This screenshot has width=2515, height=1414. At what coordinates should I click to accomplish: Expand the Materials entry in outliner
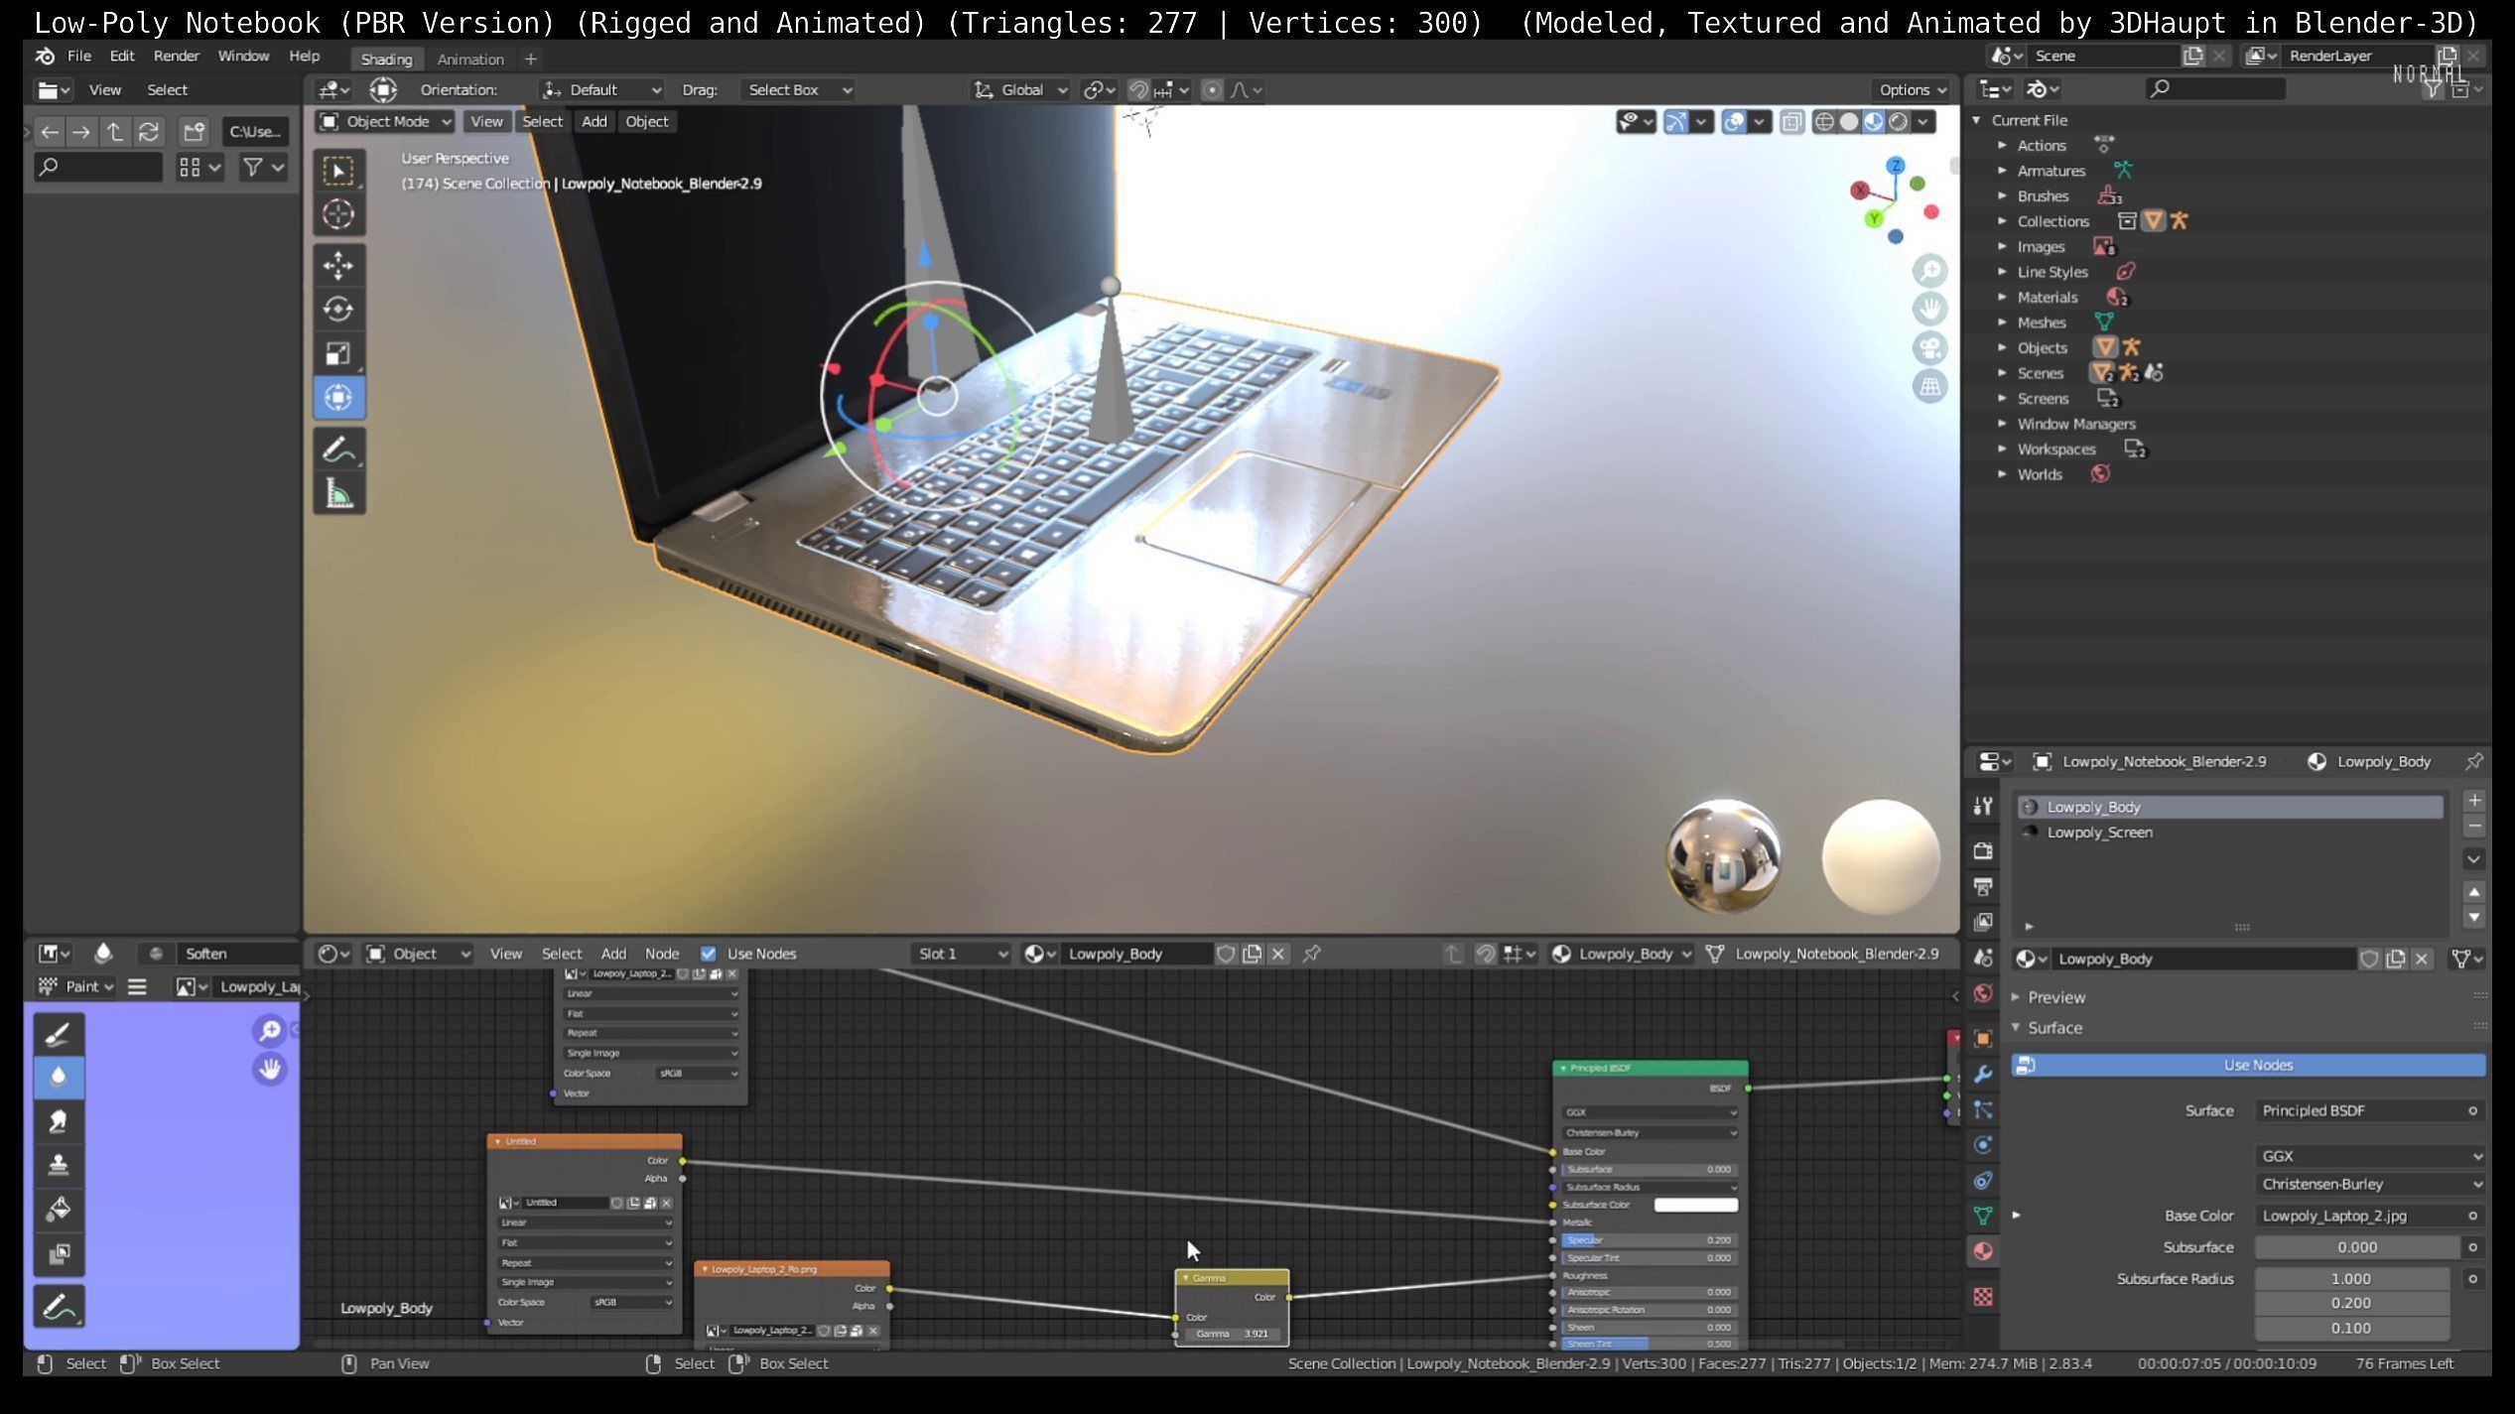[2002, 298]
